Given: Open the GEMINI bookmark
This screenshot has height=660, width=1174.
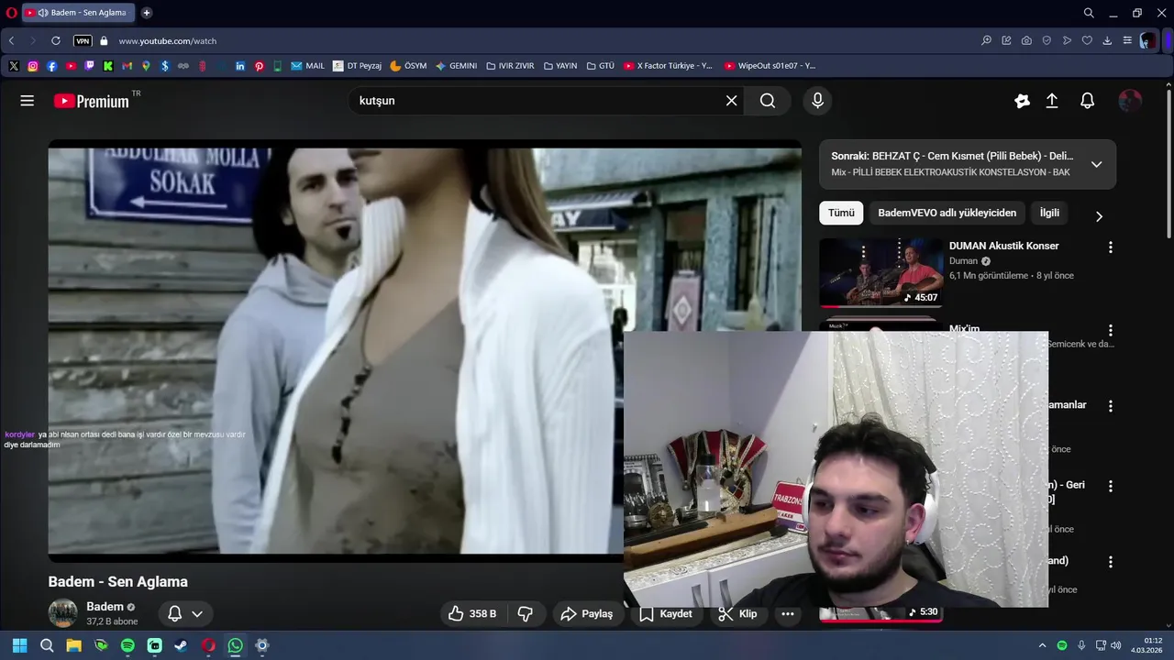Looking at the screenshot, I should pyautogui.click(x=456, y=66).
